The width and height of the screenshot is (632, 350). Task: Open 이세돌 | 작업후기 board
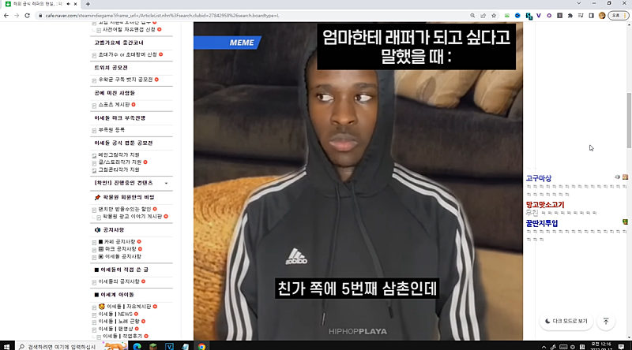click(122, 337)
